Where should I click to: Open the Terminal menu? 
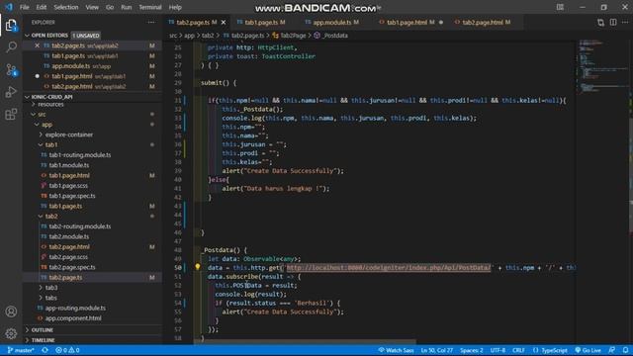tap(150, 7)
